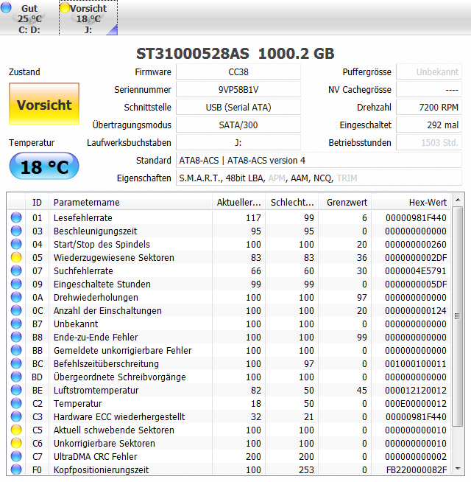Click the status icon of Kopfpositionierungszeit row
Image resolution: width=471 pixels, height=482 pixels.
tap(16, 469)
